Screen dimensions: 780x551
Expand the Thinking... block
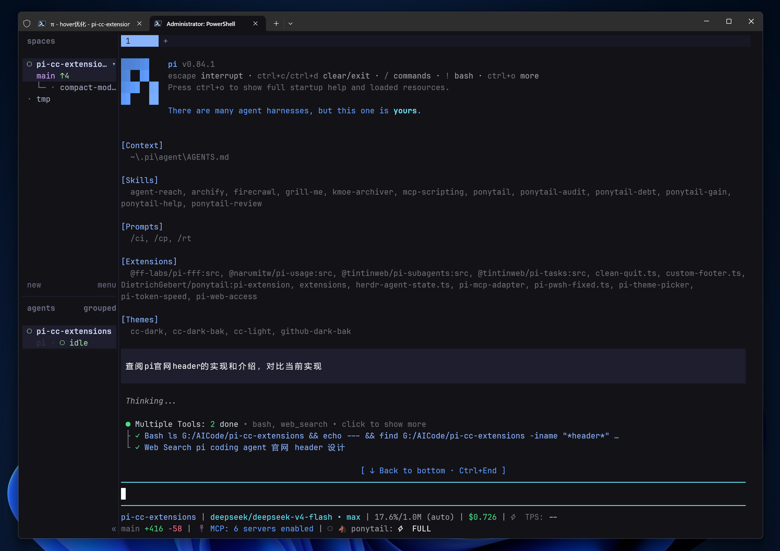pyautogui.click(x=151, y=401)
